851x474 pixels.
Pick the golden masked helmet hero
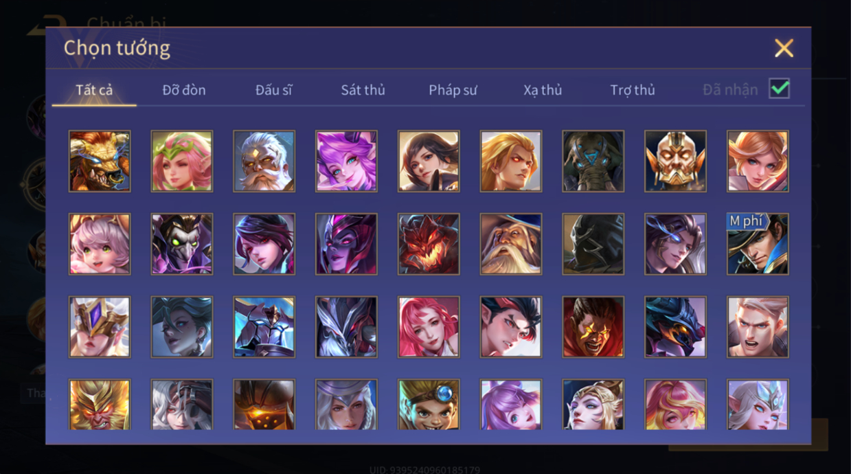(675, 161)
